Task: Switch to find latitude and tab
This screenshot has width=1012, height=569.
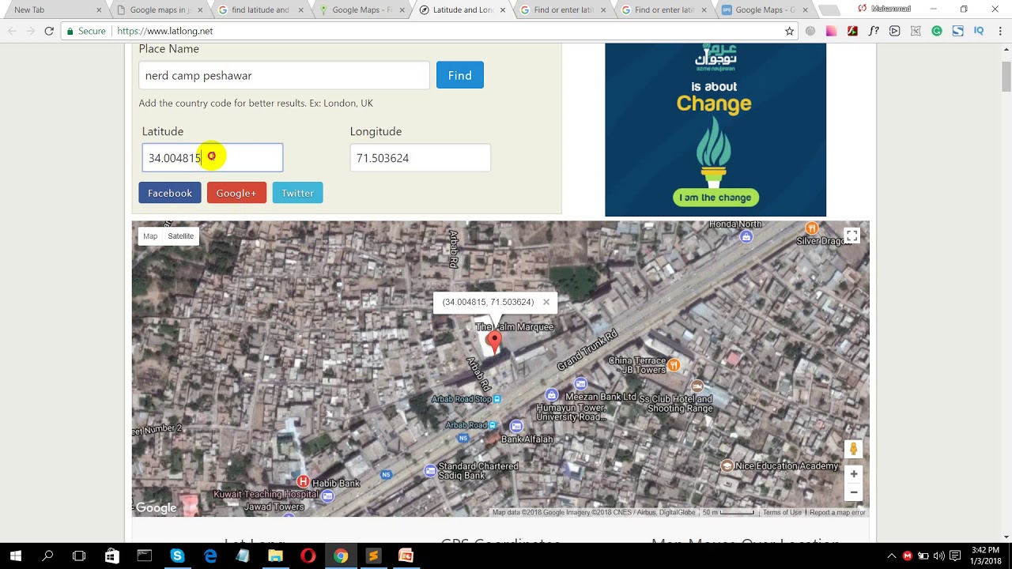Action: tap(259, 9)
